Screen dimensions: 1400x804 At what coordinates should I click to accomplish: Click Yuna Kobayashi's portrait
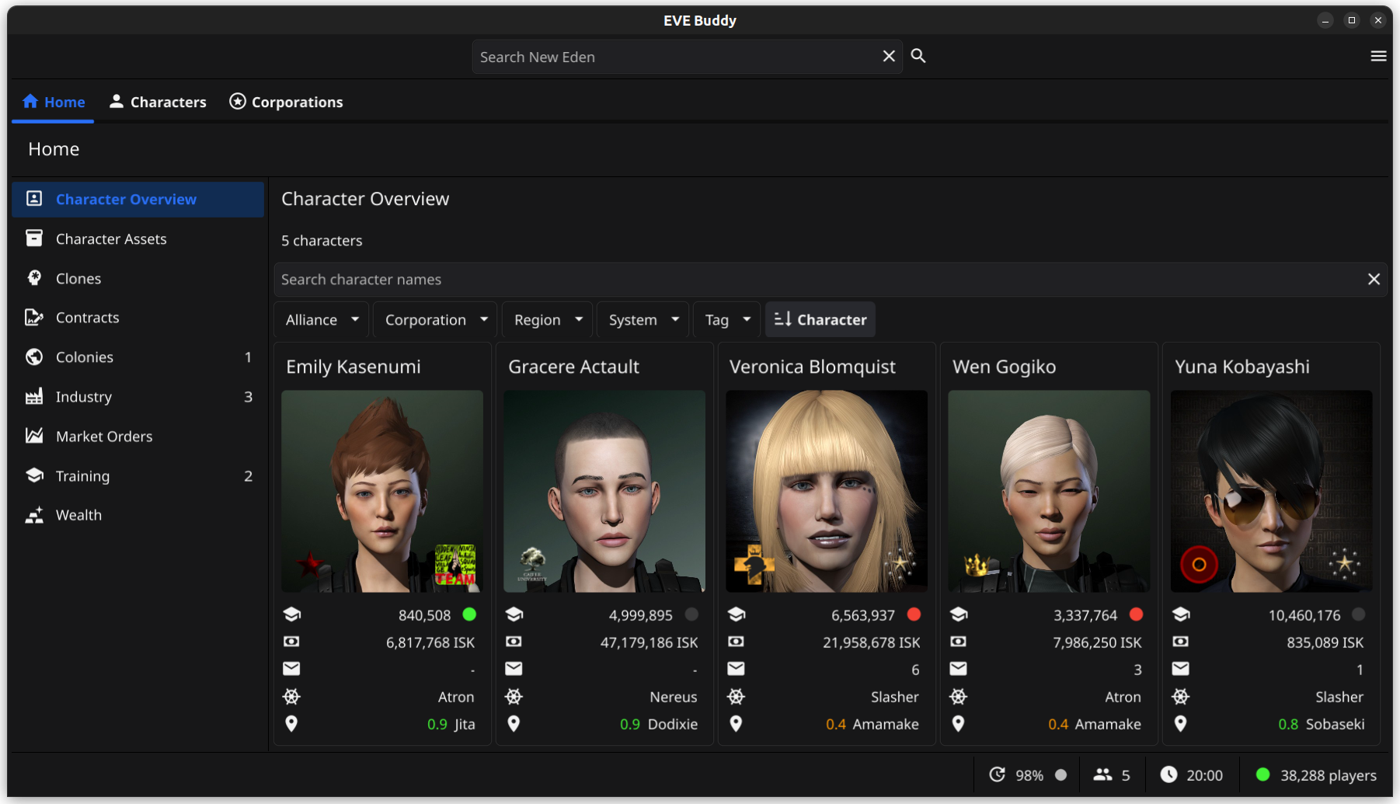[1271, 491]
